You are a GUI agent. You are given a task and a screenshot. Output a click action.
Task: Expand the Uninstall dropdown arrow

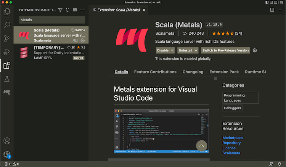click(x=196, y=50)
